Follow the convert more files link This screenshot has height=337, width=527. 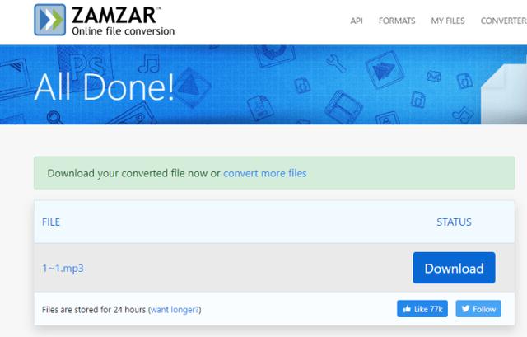pyautogui.click(x=265, y=173)
